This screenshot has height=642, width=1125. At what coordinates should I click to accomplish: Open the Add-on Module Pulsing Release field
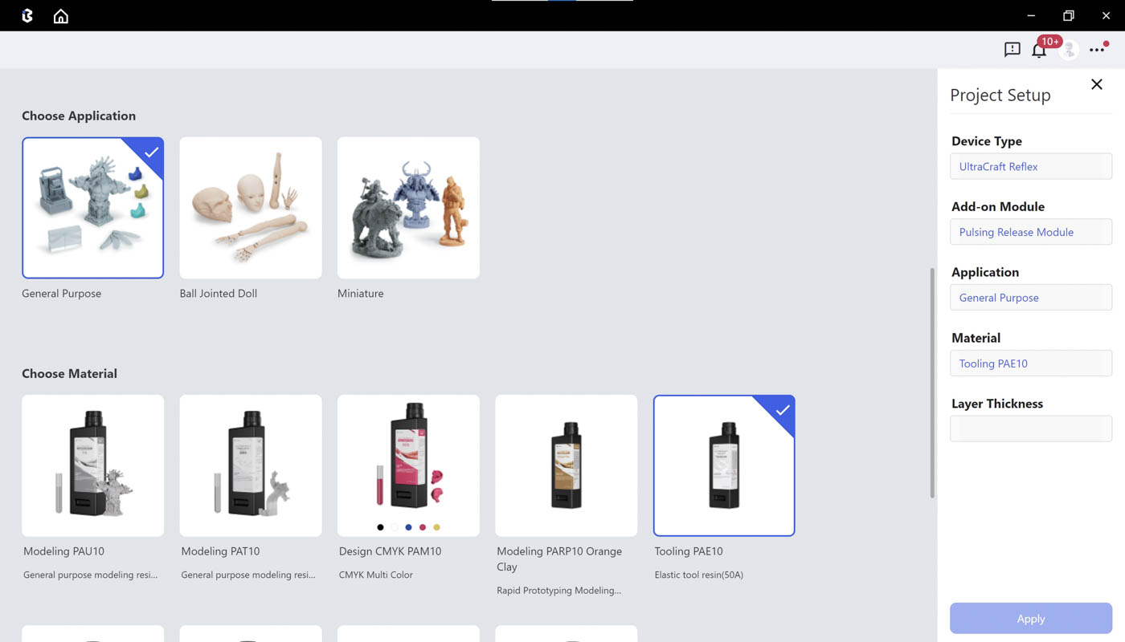(x=1031, y=232)
